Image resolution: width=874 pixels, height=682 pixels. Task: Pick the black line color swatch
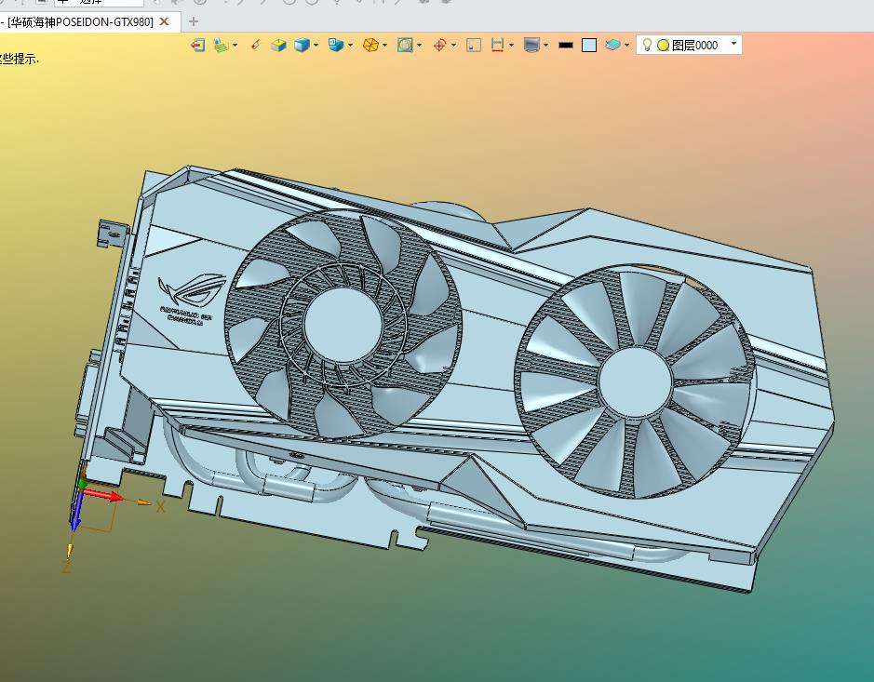point(566,46)
